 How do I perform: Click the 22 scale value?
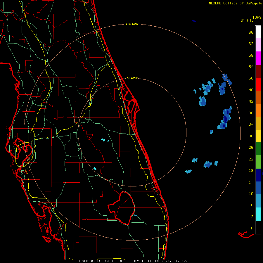(x=251, y=159)
